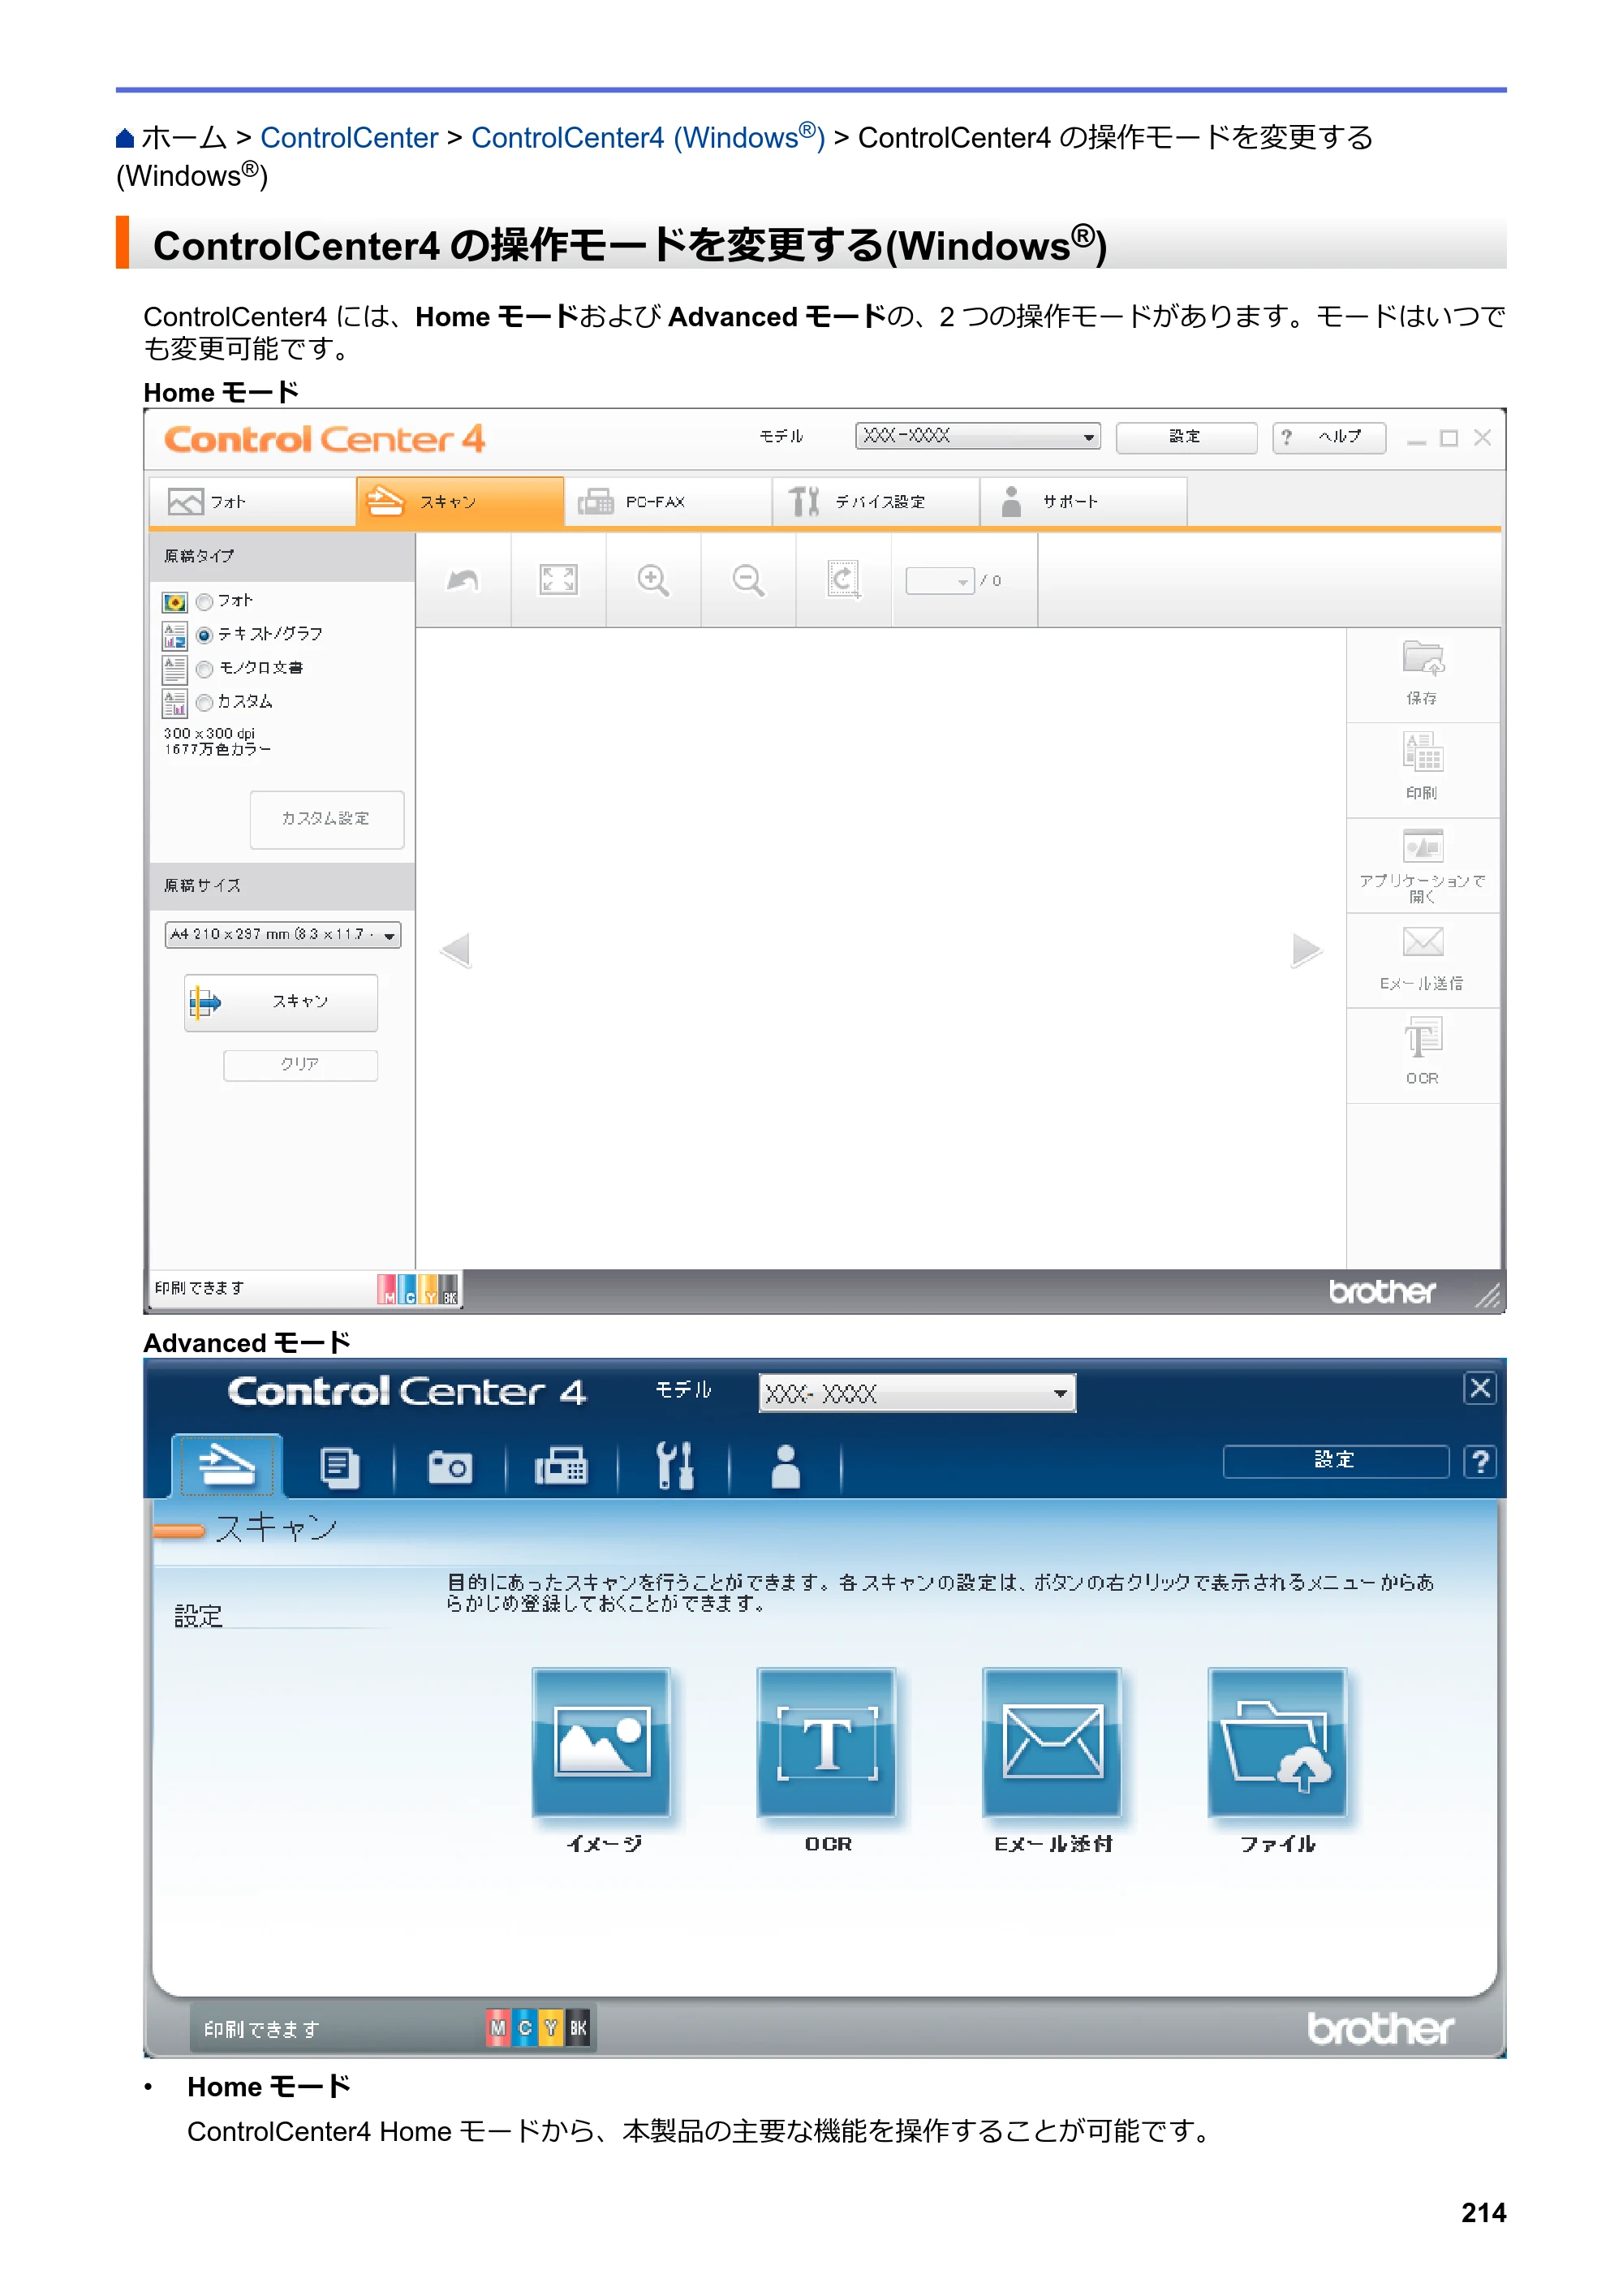
Task: Click the OCR scan icon in Advanced mode
Action: [x=826, y=1742]
